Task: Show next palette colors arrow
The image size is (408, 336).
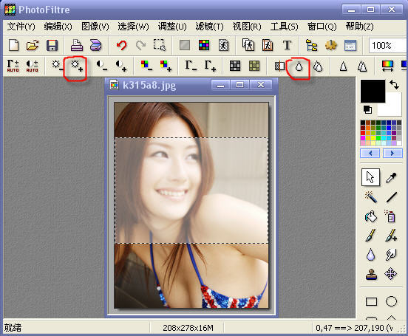Action: [392, 153]
